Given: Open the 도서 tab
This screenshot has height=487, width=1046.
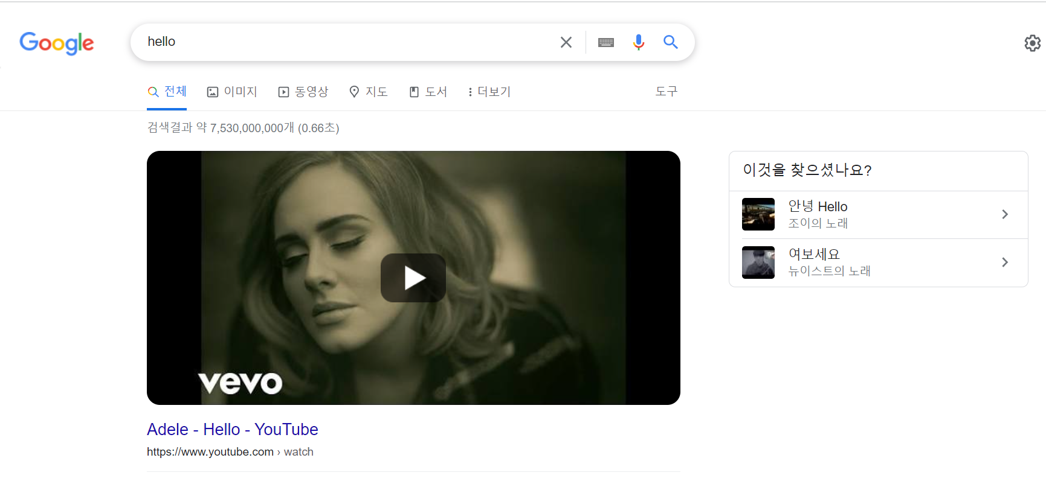Looking at the screenshot, I should 428,92.
